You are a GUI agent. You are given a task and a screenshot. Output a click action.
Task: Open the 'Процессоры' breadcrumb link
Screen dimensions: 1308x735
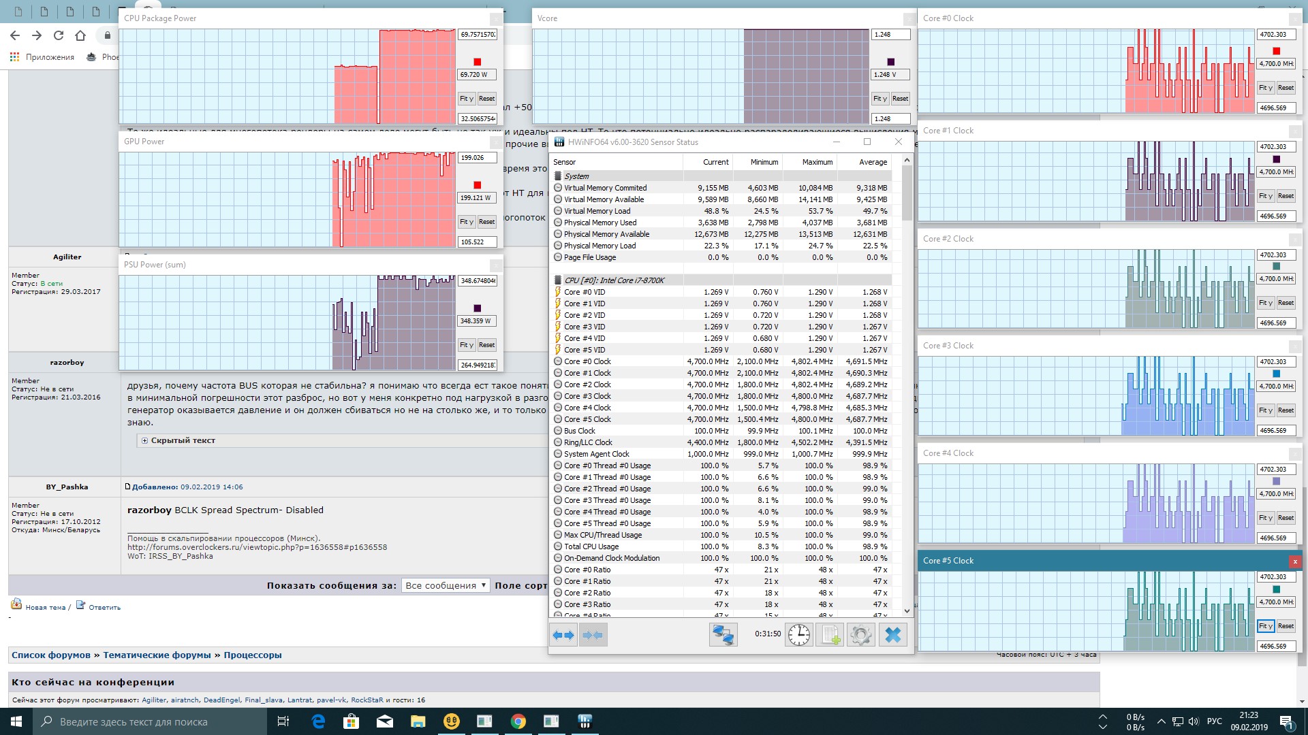click(252, 655)
